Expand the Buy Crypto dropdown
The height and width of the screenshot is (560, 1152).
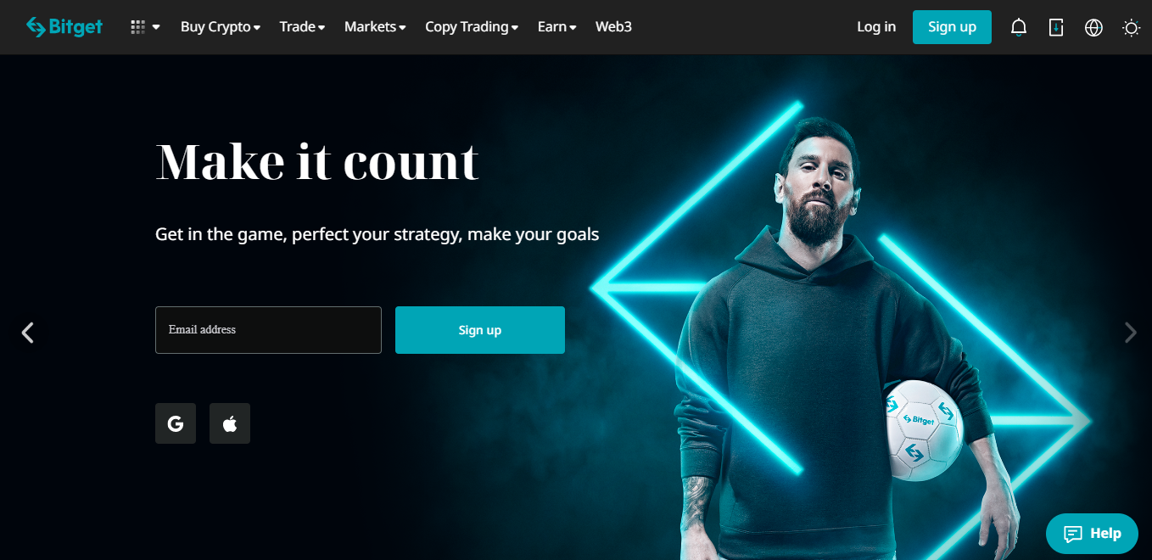(221, 26)
